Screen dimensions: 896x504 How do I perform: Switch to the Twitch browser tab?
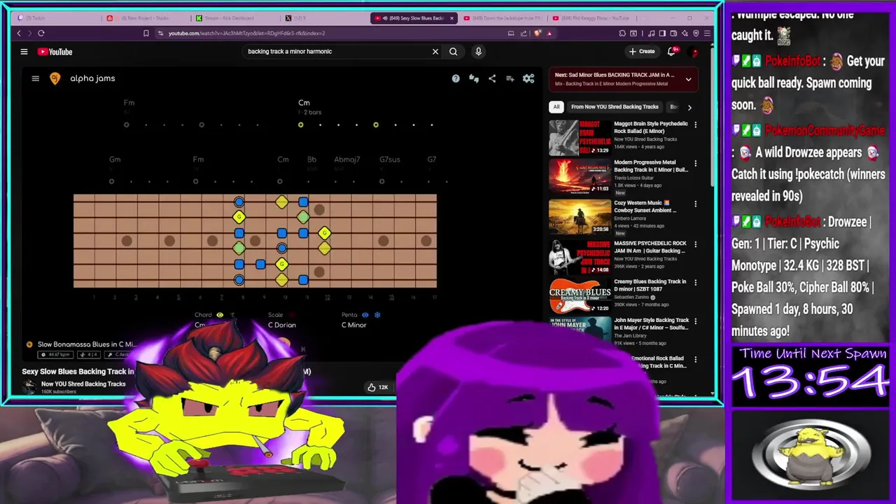56,18
